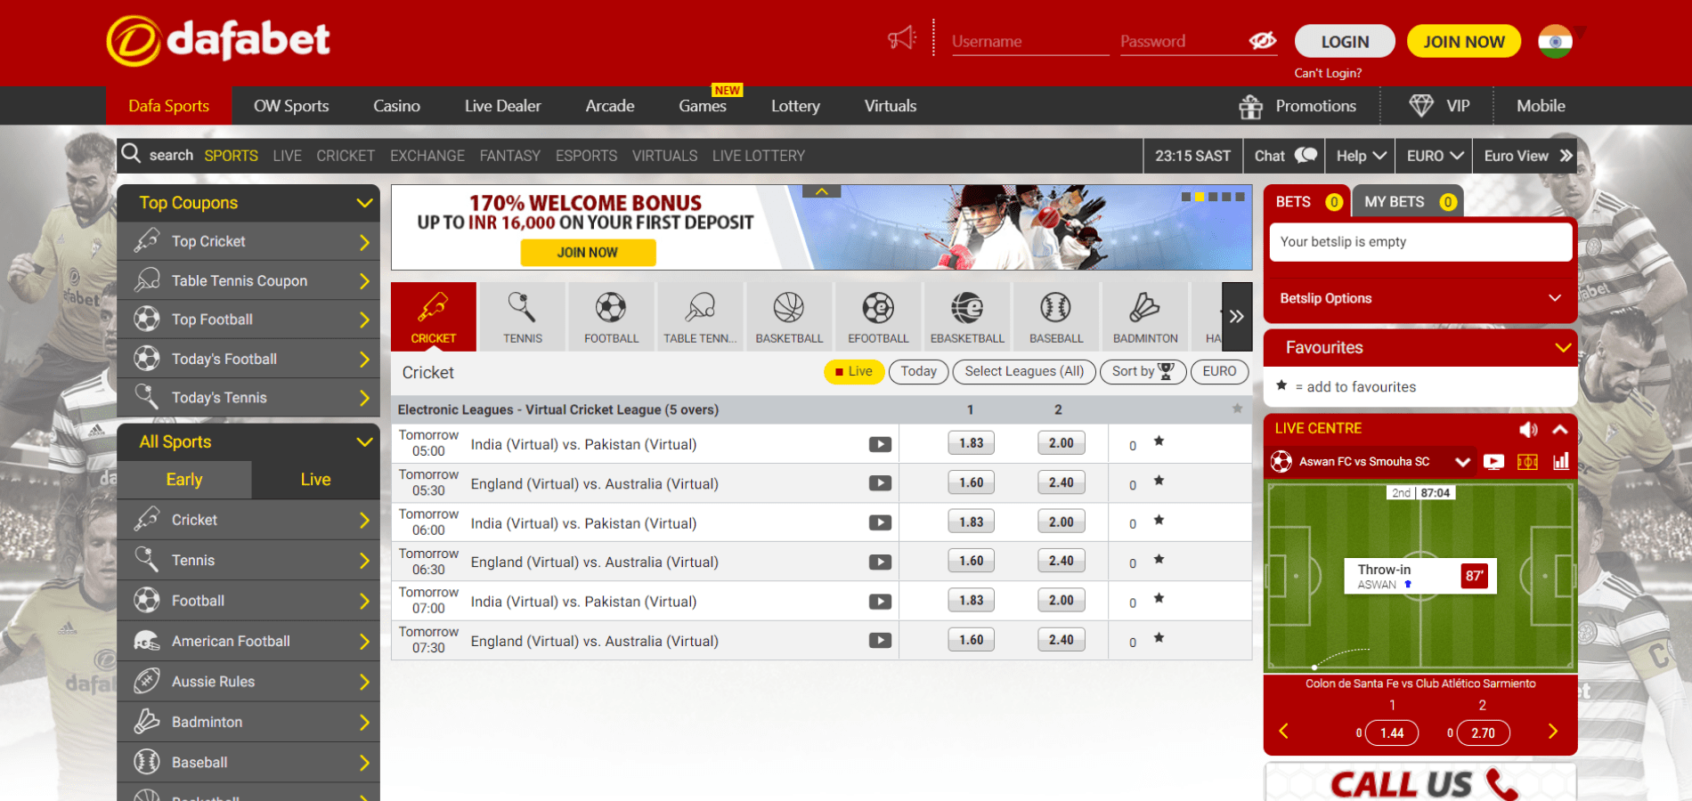Mute the Live Centre sound
Viewport: 1692px width, 801px height.
(1528, 429)
